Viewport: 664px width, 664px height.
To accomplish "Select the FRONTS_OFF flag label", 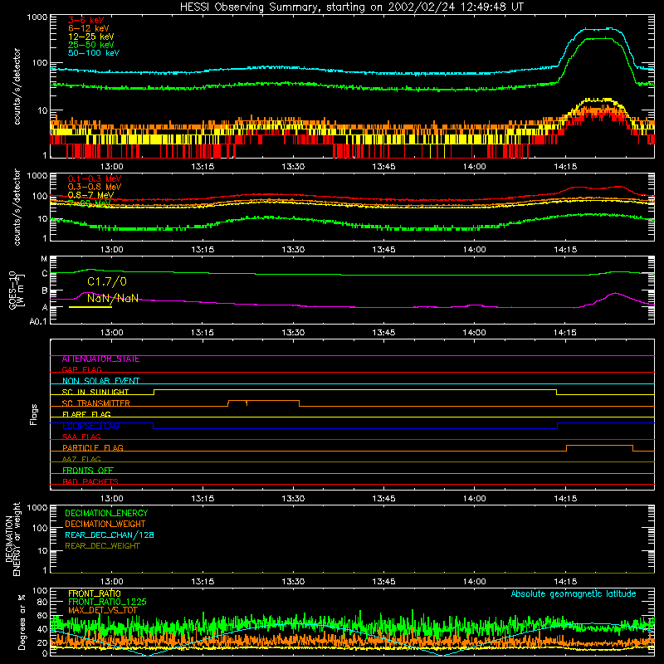I will pos(88,471).
